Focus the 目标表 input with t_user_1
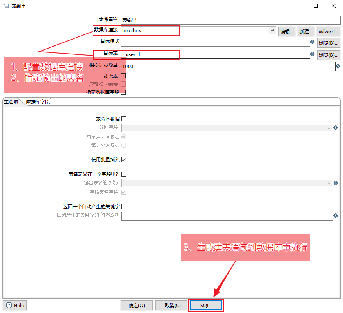The width and height of the screenshot is (343, 313). pyautogui.click(x=215, y=54)
